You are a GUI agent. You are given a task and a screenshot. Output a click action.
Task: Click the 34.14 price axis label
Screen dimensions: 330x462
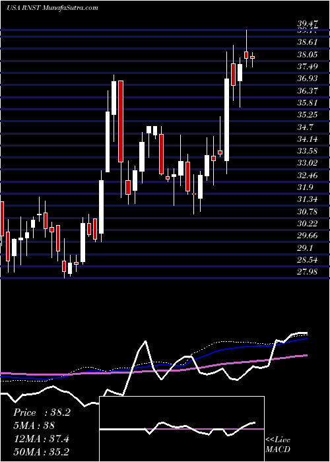308,139
